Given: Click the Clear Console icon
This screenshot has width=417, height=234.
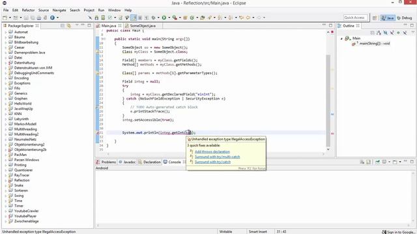Looking at the screenshot, I should (362, 162).
